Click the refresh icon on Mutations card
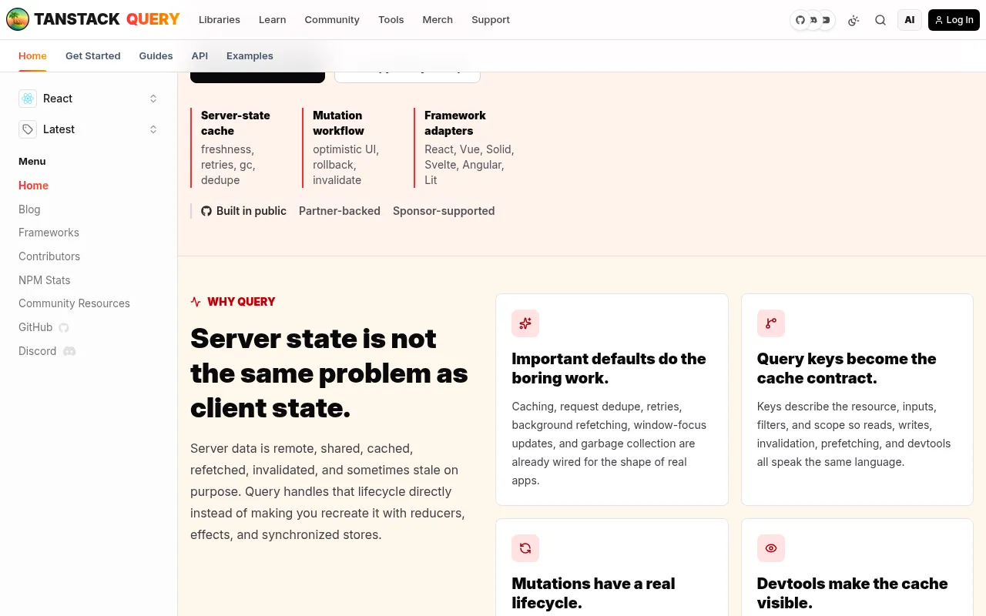Image resolution: width=986 pixels, height=616 pixels. 525,548
